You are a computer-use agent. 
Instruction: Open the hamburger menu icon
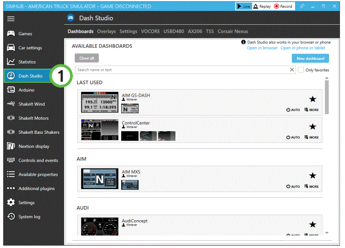click(11, 19)
